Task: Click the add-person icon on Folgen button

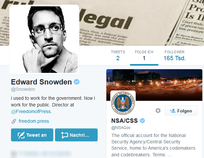Action: point(173,111)
